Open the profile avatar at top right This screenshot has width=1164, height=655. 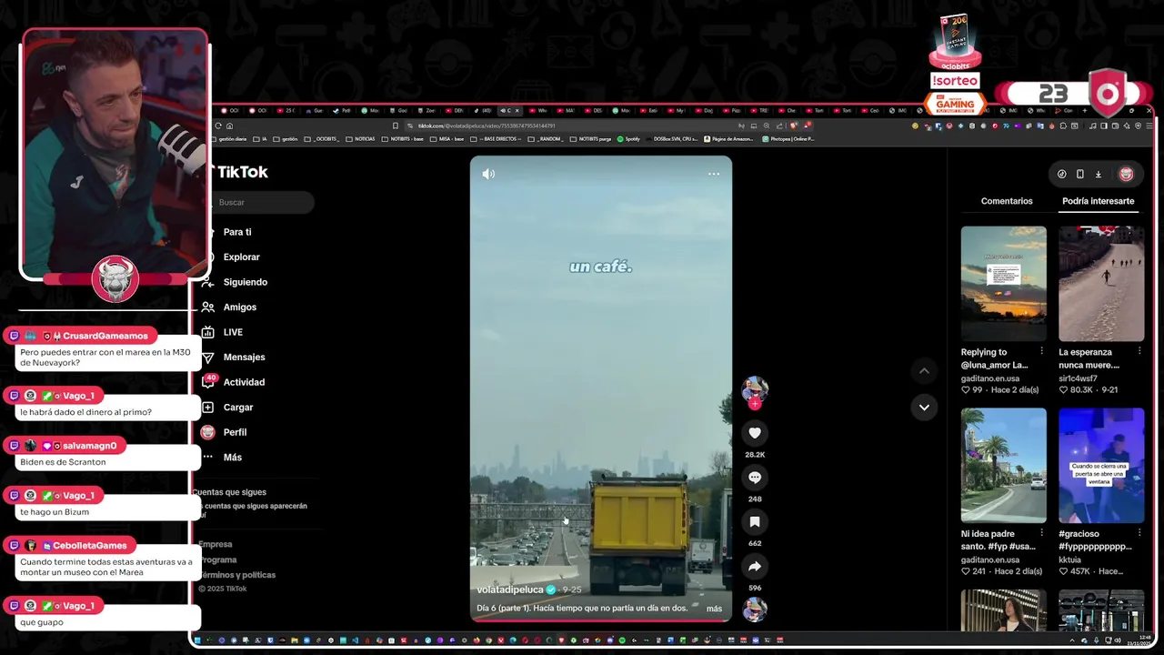pos(1126,174)
